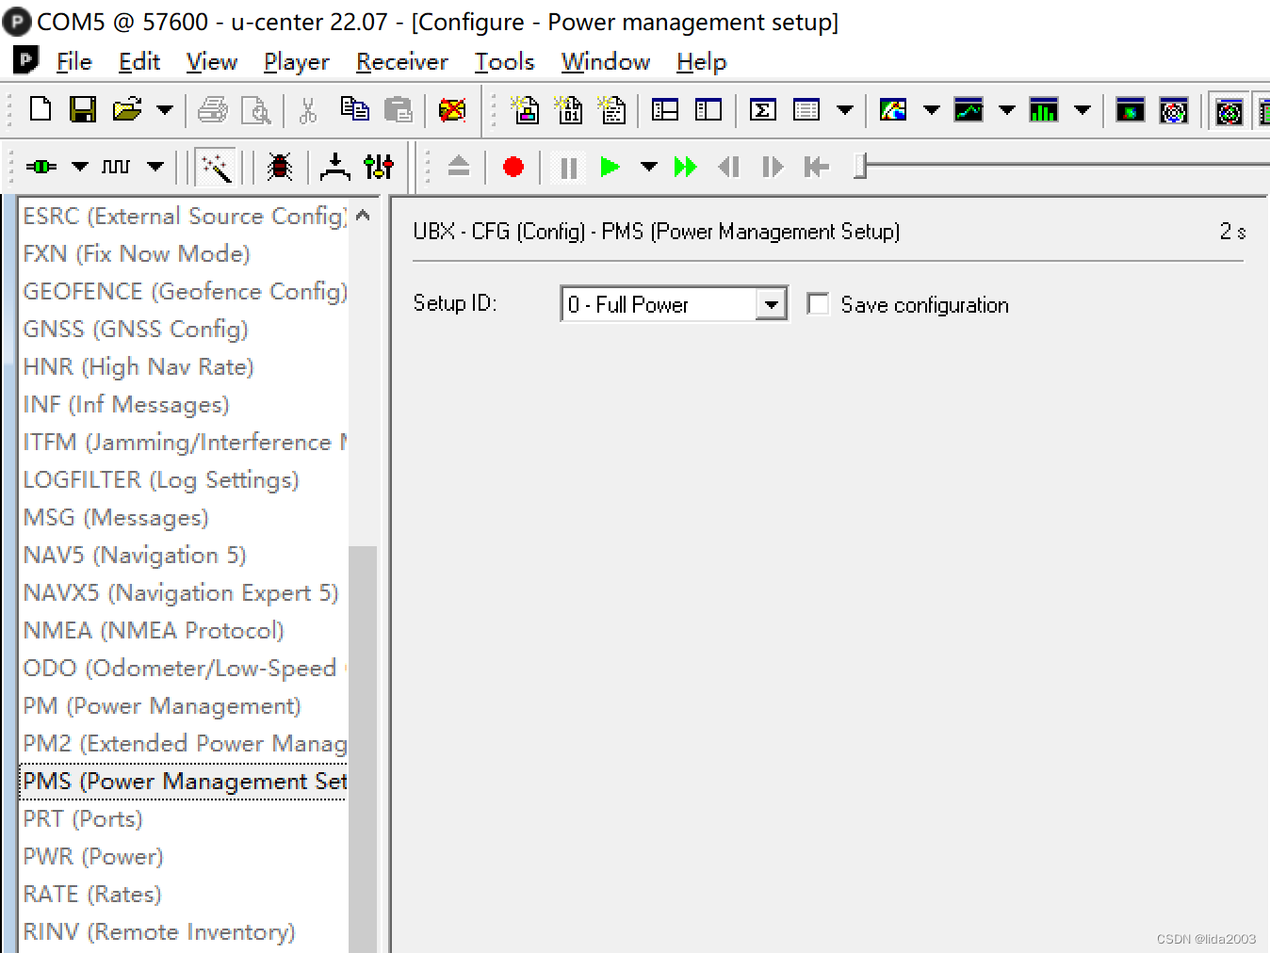
Task: Select PRT (Ports) in the list
Action: (83, 818)
